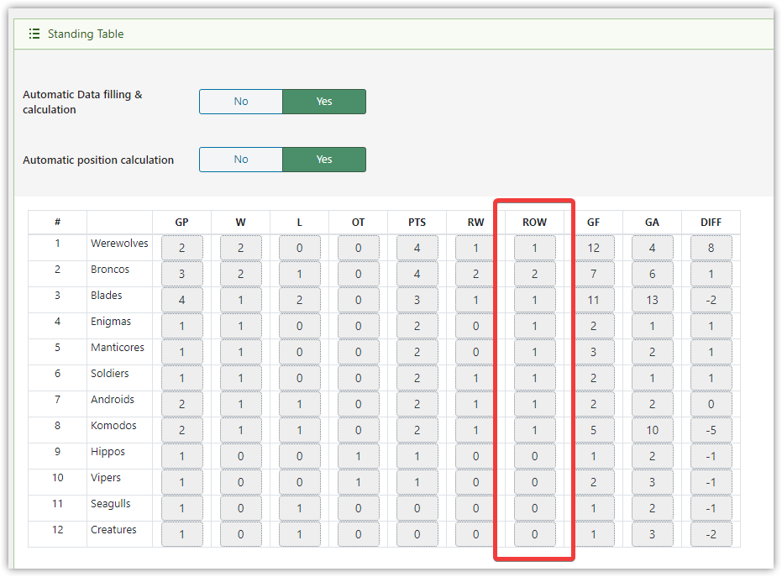Focus the DIFF field for Creatures

click(711, 534)
